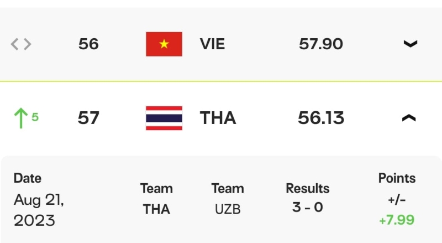
Task: Select the Aug 21, 2023 match date
Action: (x=39, y=210)
